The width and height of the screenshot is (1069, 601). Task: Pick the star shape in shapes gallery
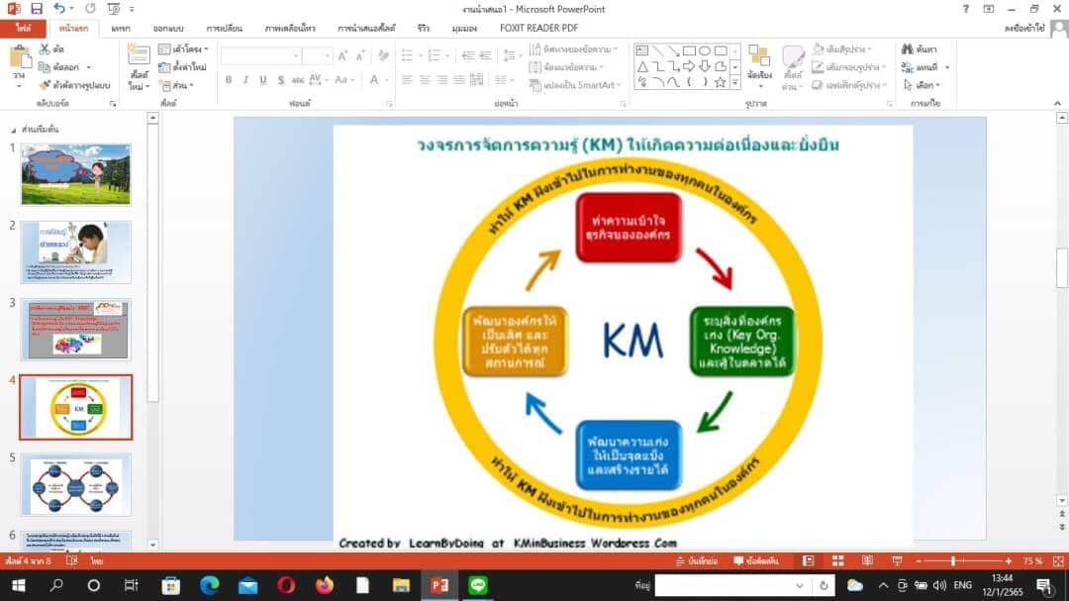721,82
